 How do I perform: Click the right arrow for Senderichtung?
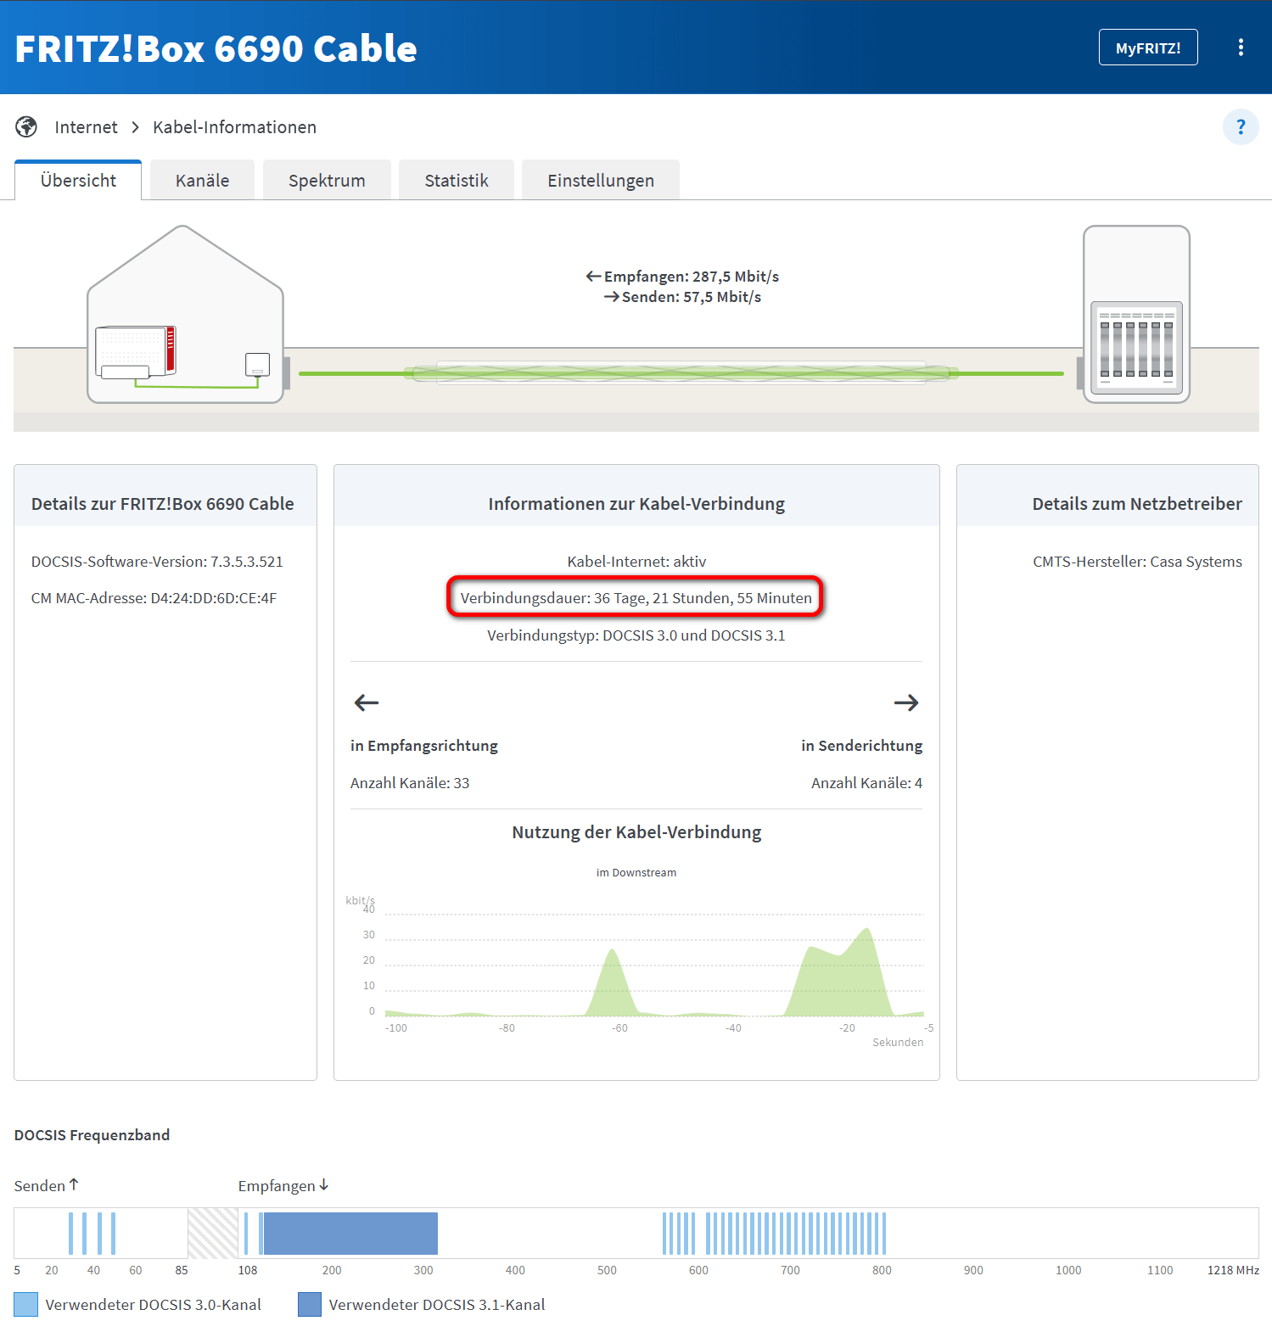pos(906,702)
